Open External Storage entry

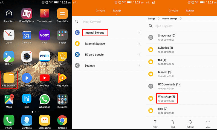pos(108,44)
